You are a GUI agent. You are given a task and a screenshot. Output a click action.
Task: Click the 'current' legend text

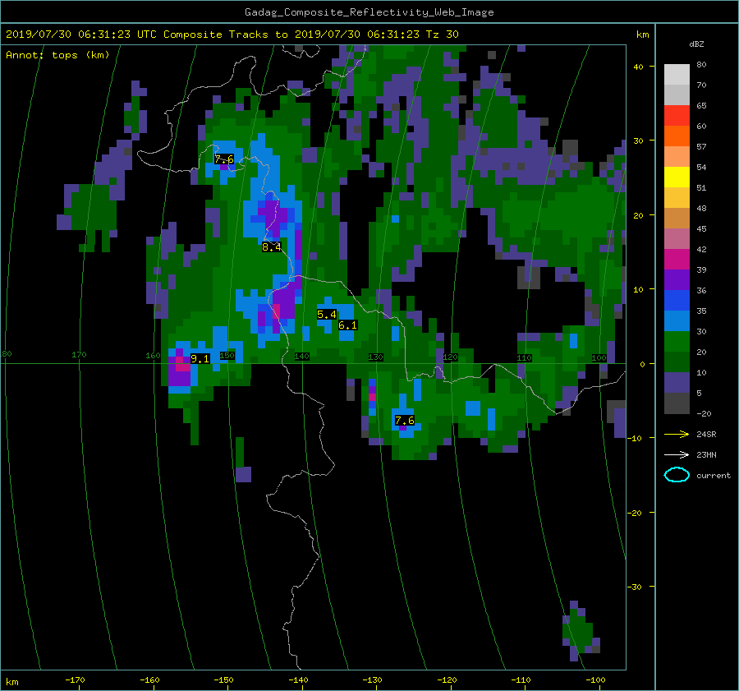coord(714,476)
